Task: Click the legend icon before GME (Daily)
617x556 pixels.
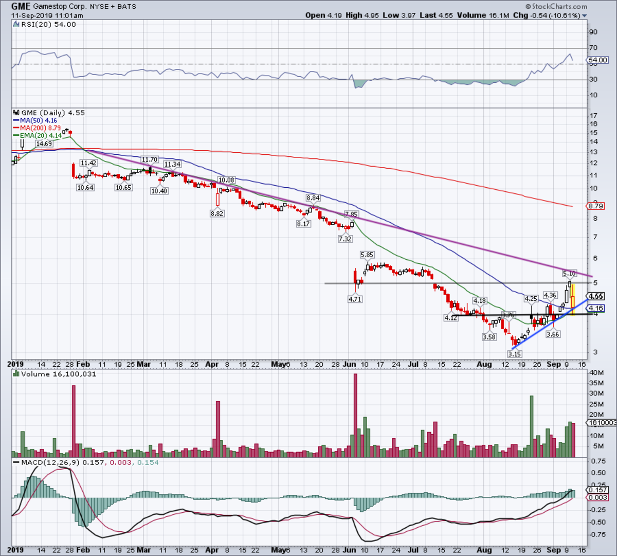Action: pos(15,113)
